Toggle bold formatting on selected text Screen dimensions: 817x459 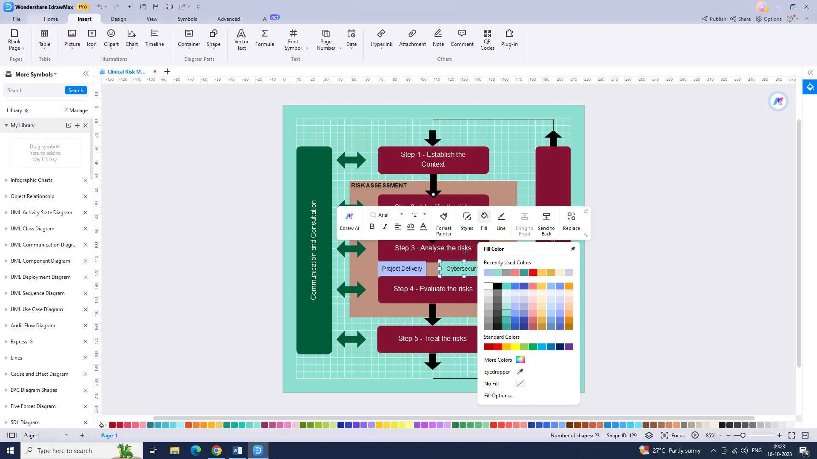point(372,227)
